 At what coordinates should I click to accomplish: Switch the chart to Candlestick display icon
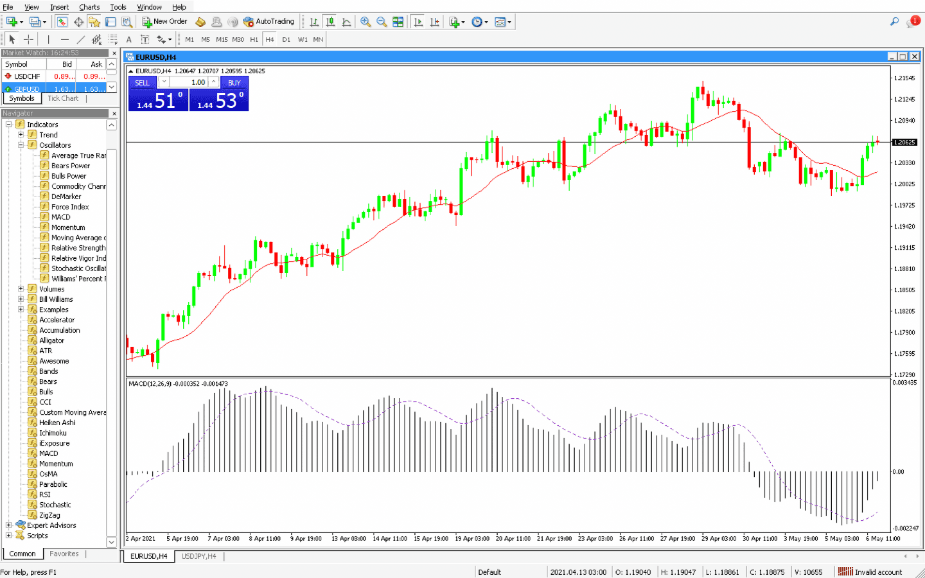tap(331, 21)
